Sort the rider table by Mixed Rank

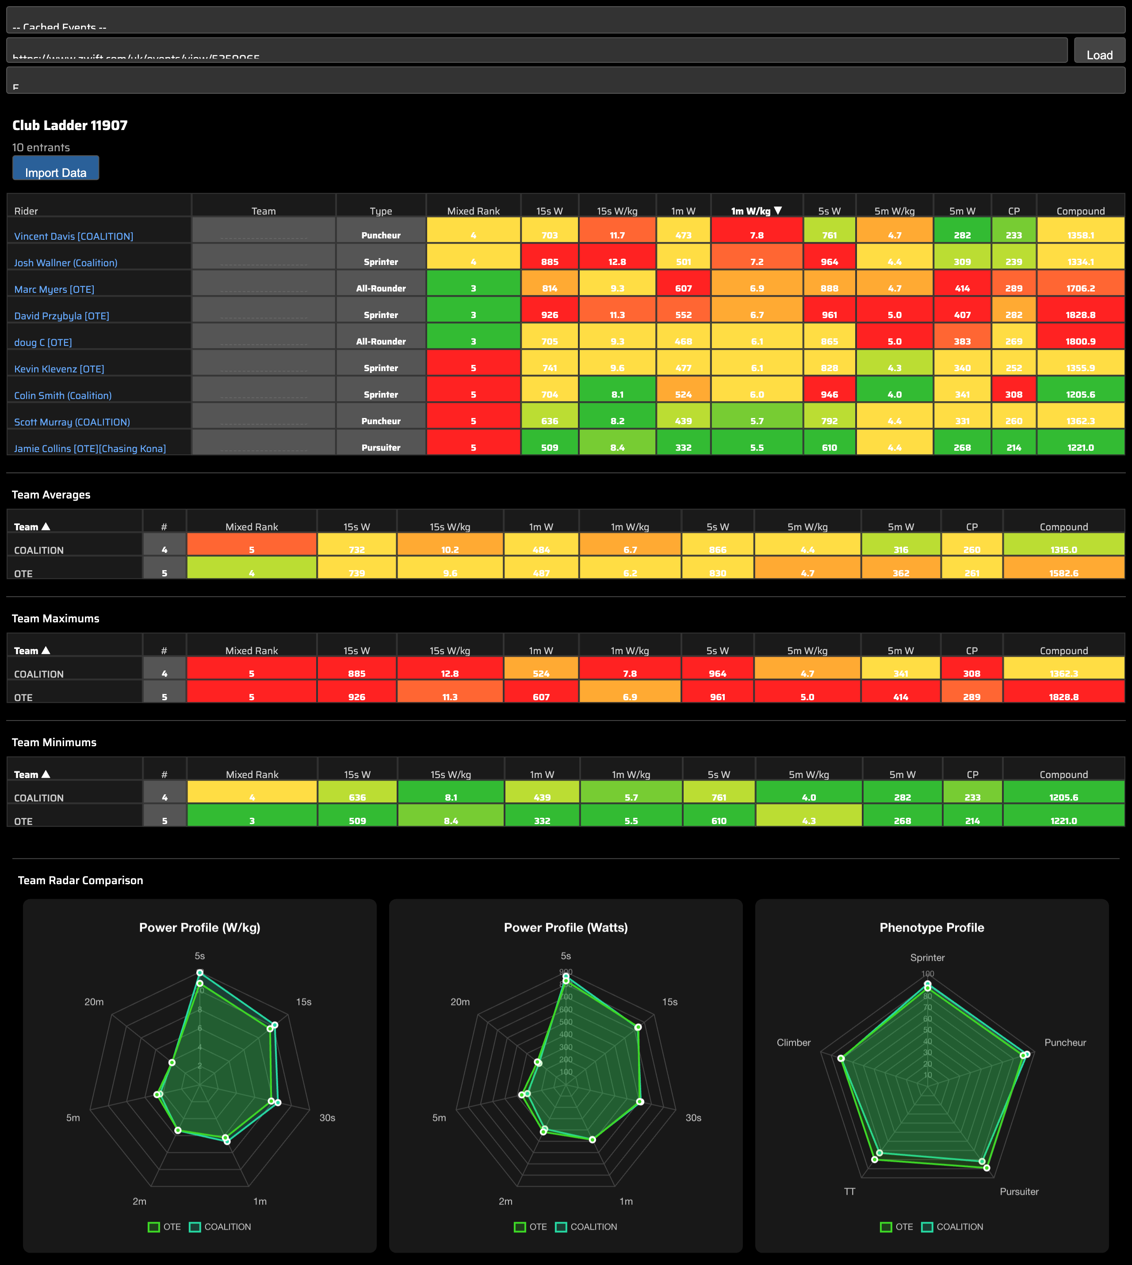tap(473, 210)
